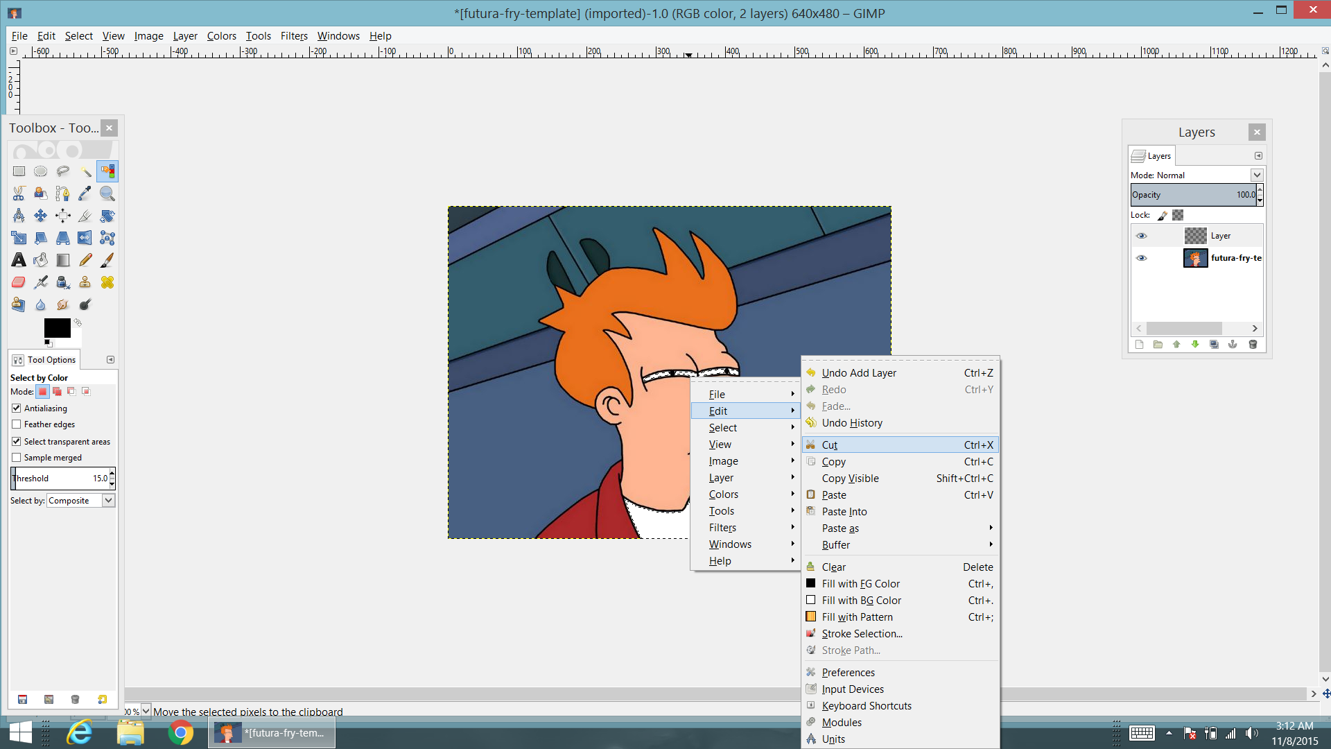Select the Blur/Sharpen droplet tool

pyautogui.click(x=41, y=304)
